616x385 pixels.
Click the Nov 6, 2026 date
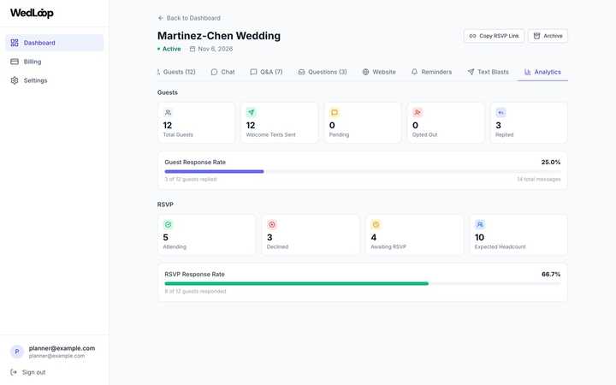(x=216, y=49)
